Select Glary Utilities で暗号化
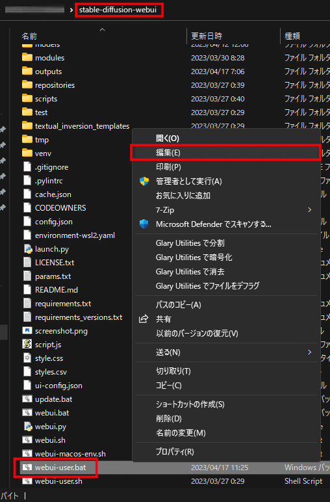The width and height of the screenshot is (330, 502). coord(227,258)
